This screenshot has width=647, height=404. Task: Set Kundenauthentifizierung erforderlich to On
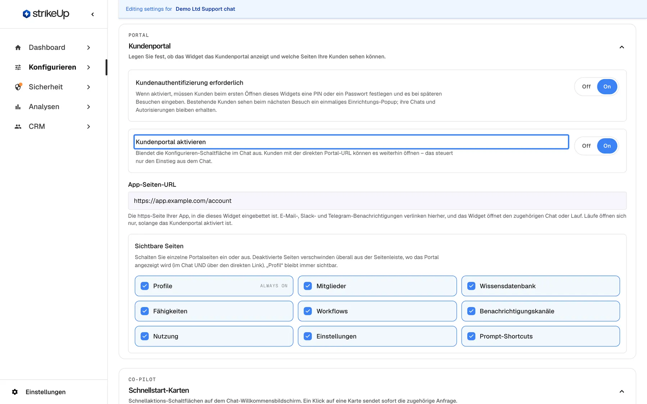(x=607, y=87)
